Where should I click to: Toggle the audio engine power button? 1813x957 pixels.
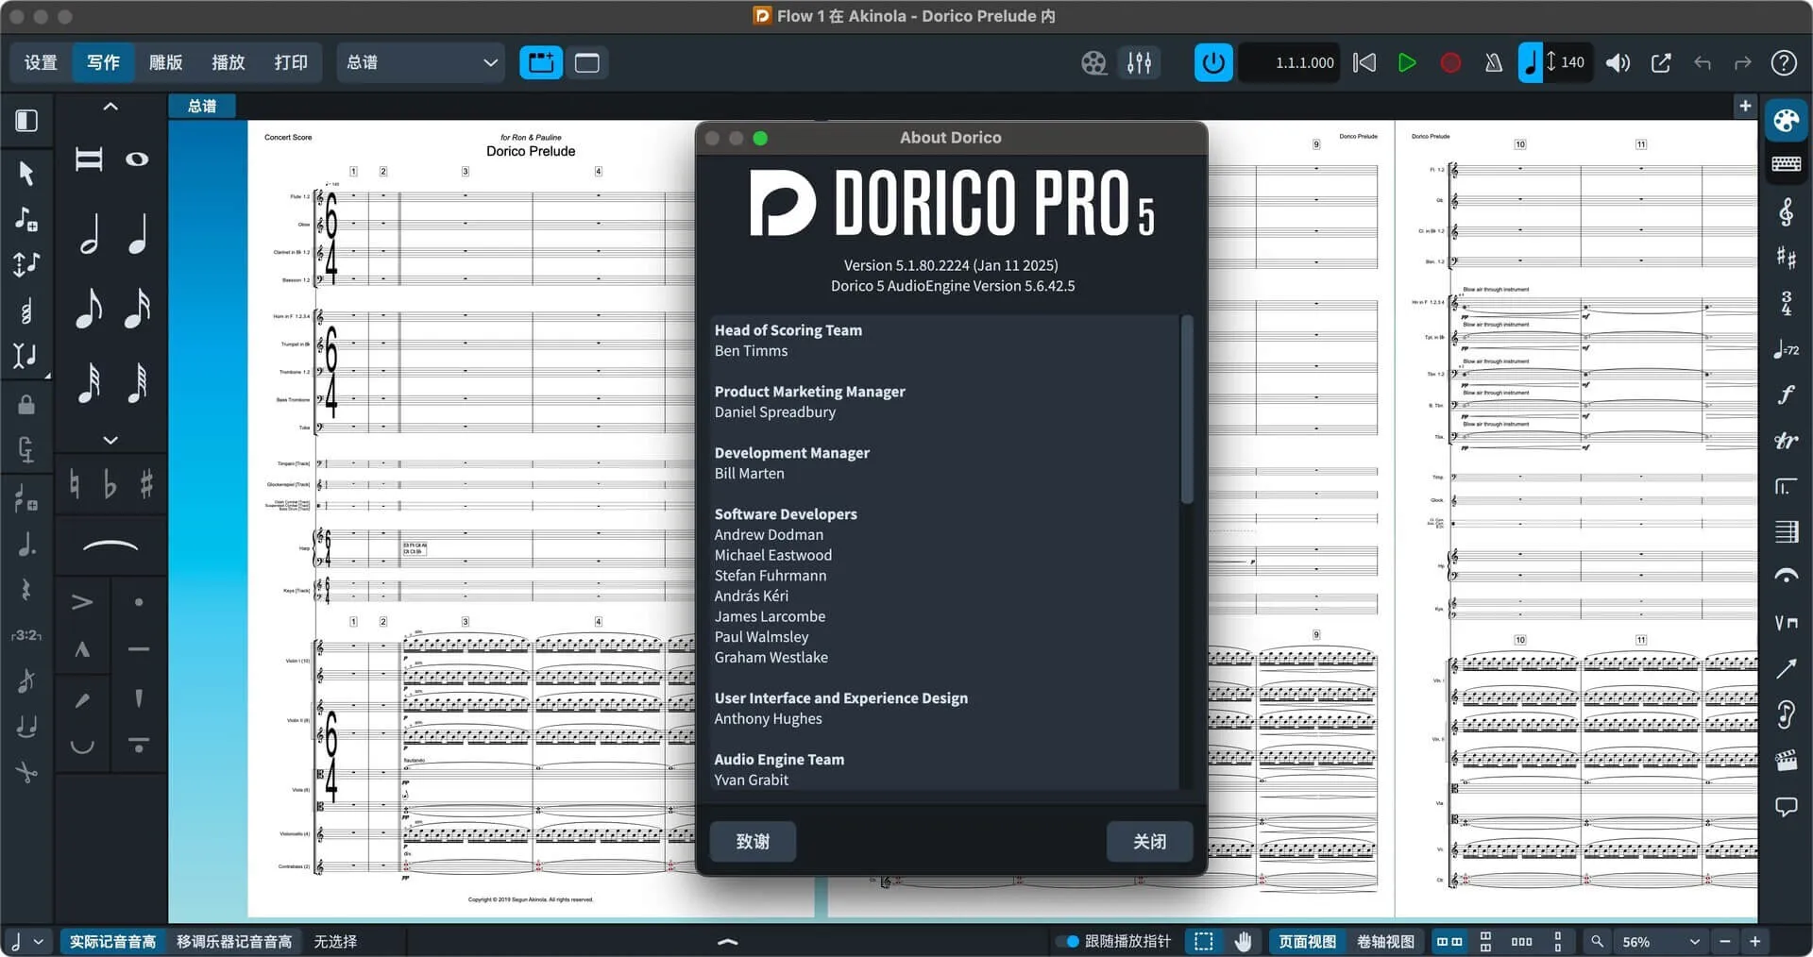[1213, 63]
